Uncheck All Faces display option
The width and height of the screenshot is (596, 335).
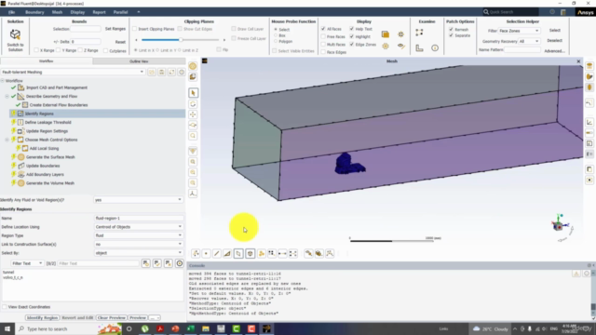pos(323,29)
